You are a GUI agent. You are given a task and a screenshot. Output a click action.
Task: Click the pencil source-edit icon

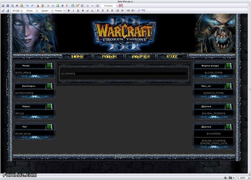[x=3, y=11]
